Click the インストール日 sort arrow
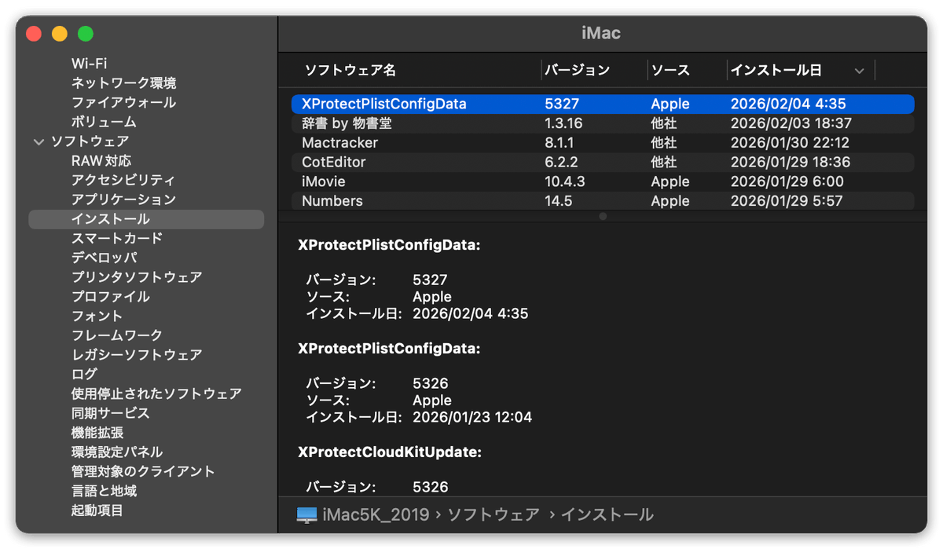The width and height of the screenshot is (943, 549). point(859,71)
